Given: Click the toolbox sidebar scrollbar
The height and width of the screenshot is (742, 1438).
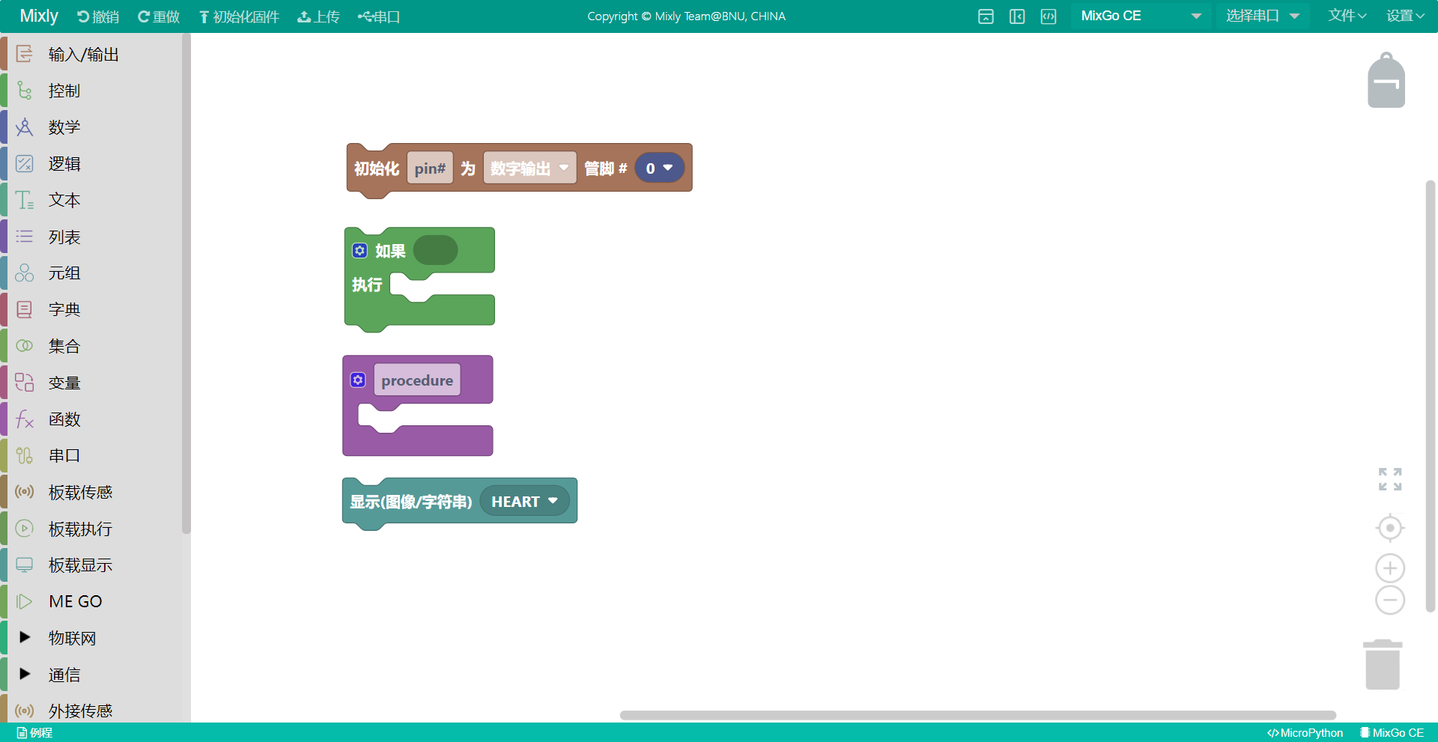Looking at the screenshot, I should click(186, 283).
